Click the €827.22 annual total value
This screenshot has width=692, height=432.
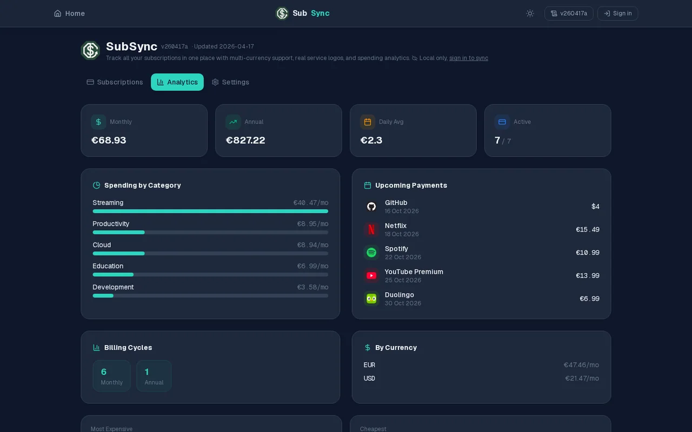click(245, 140)
